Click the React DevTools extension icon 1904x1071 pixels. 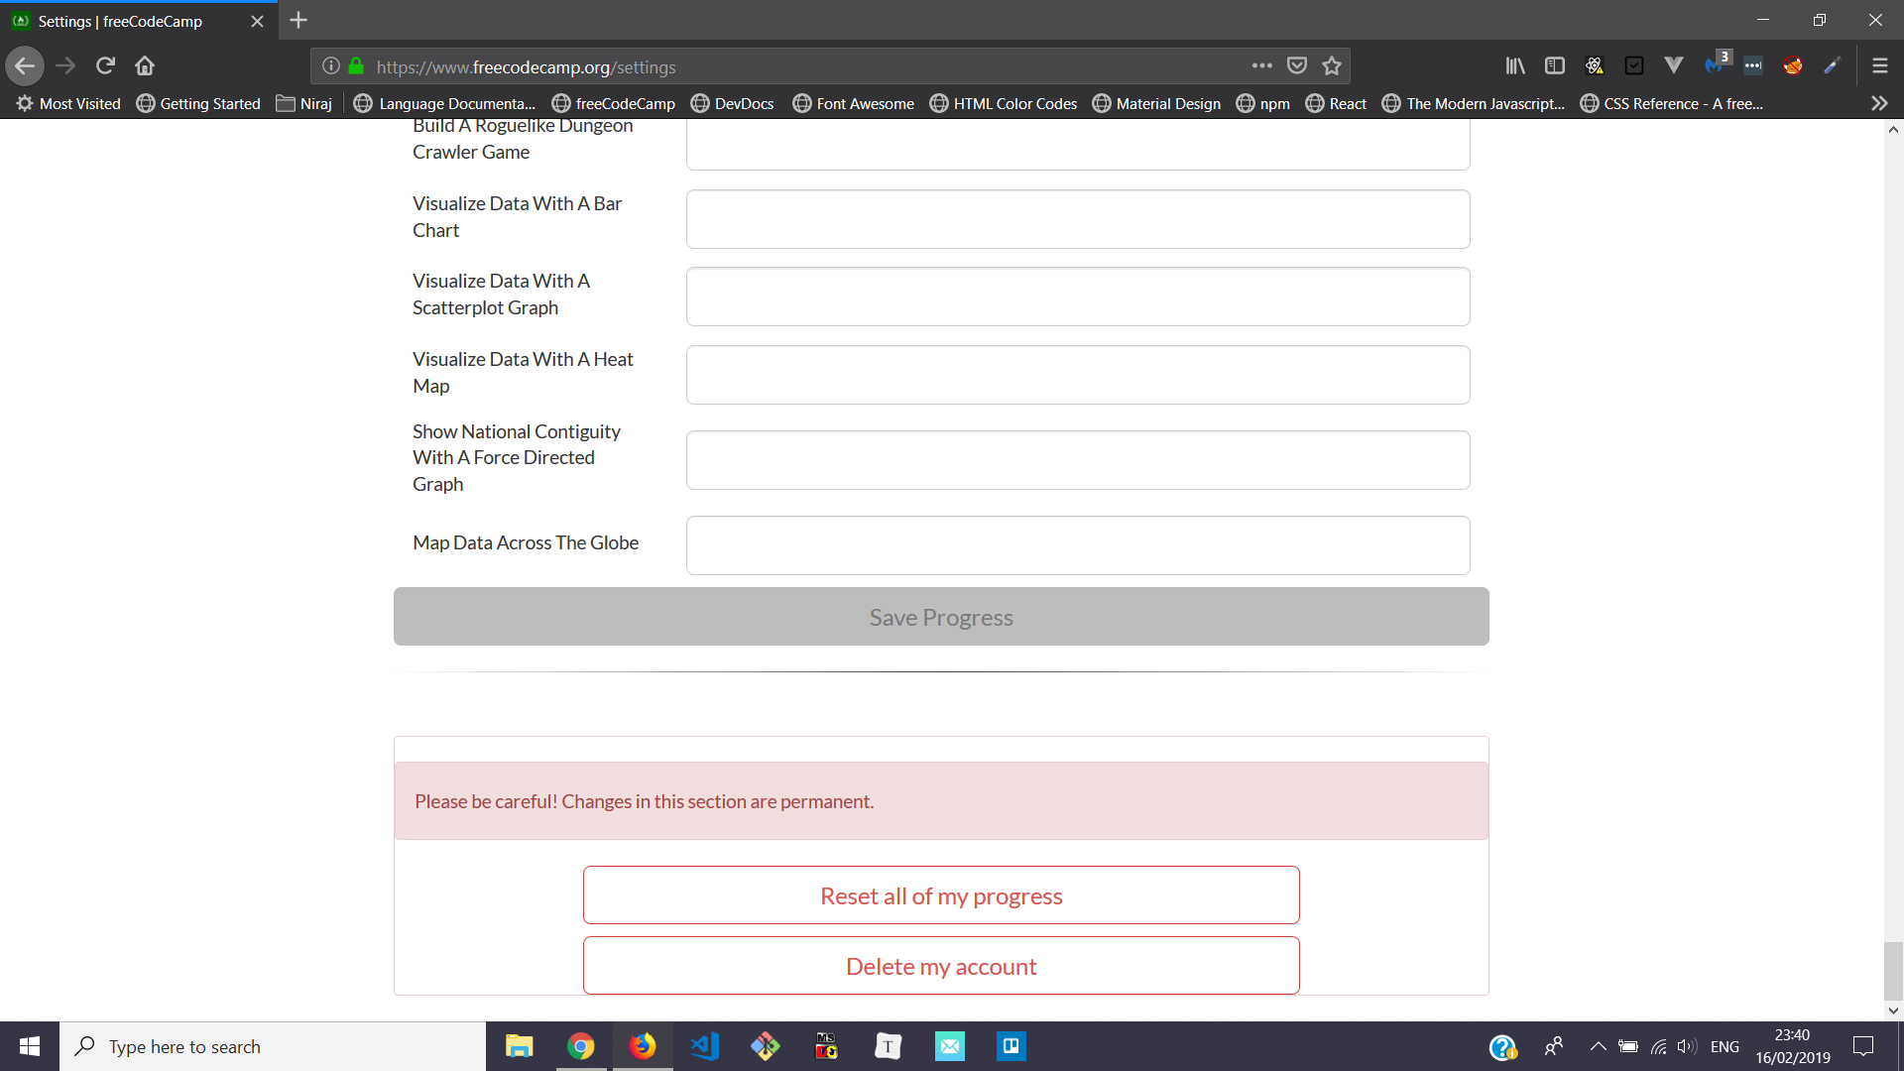point(1595,66)
